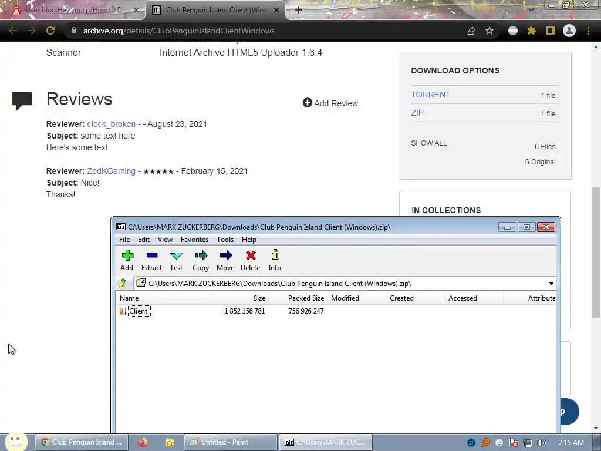Open Chrome three-dot menu
The image size is (601, 451).
click(588, 31)
